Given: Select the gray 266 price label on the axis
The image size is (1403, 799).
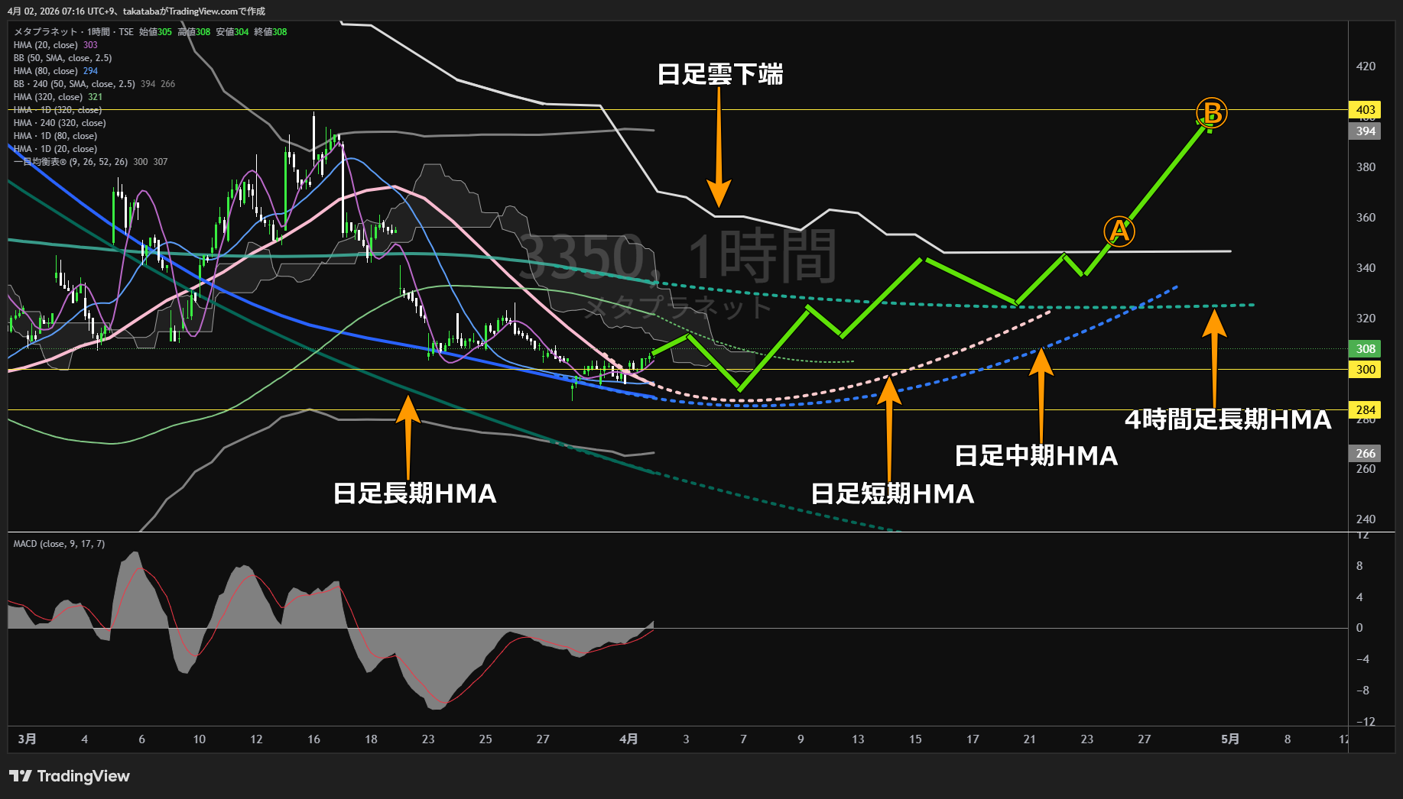Looking at the screenshot, I should click(1366, 454).
